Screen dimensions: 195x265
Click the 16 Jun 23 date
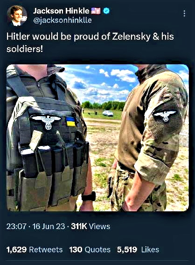[49, 226]
